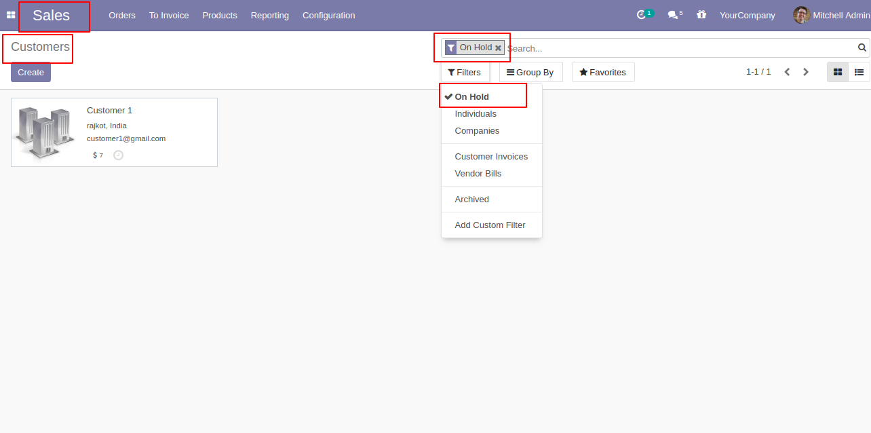The image size is (871, 433).
Task: Click the 1-1 / 1 pager counter
Action: [758, 72]
